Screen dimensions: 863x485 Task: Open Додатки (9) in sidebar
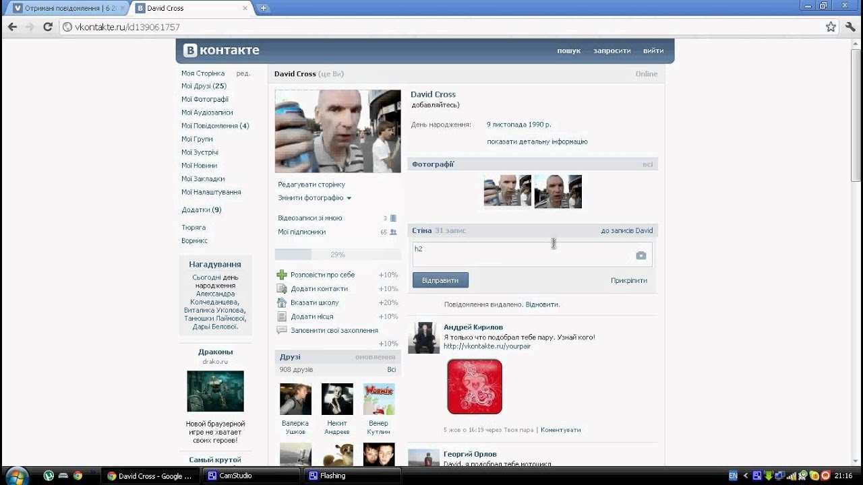click(202, 210)
